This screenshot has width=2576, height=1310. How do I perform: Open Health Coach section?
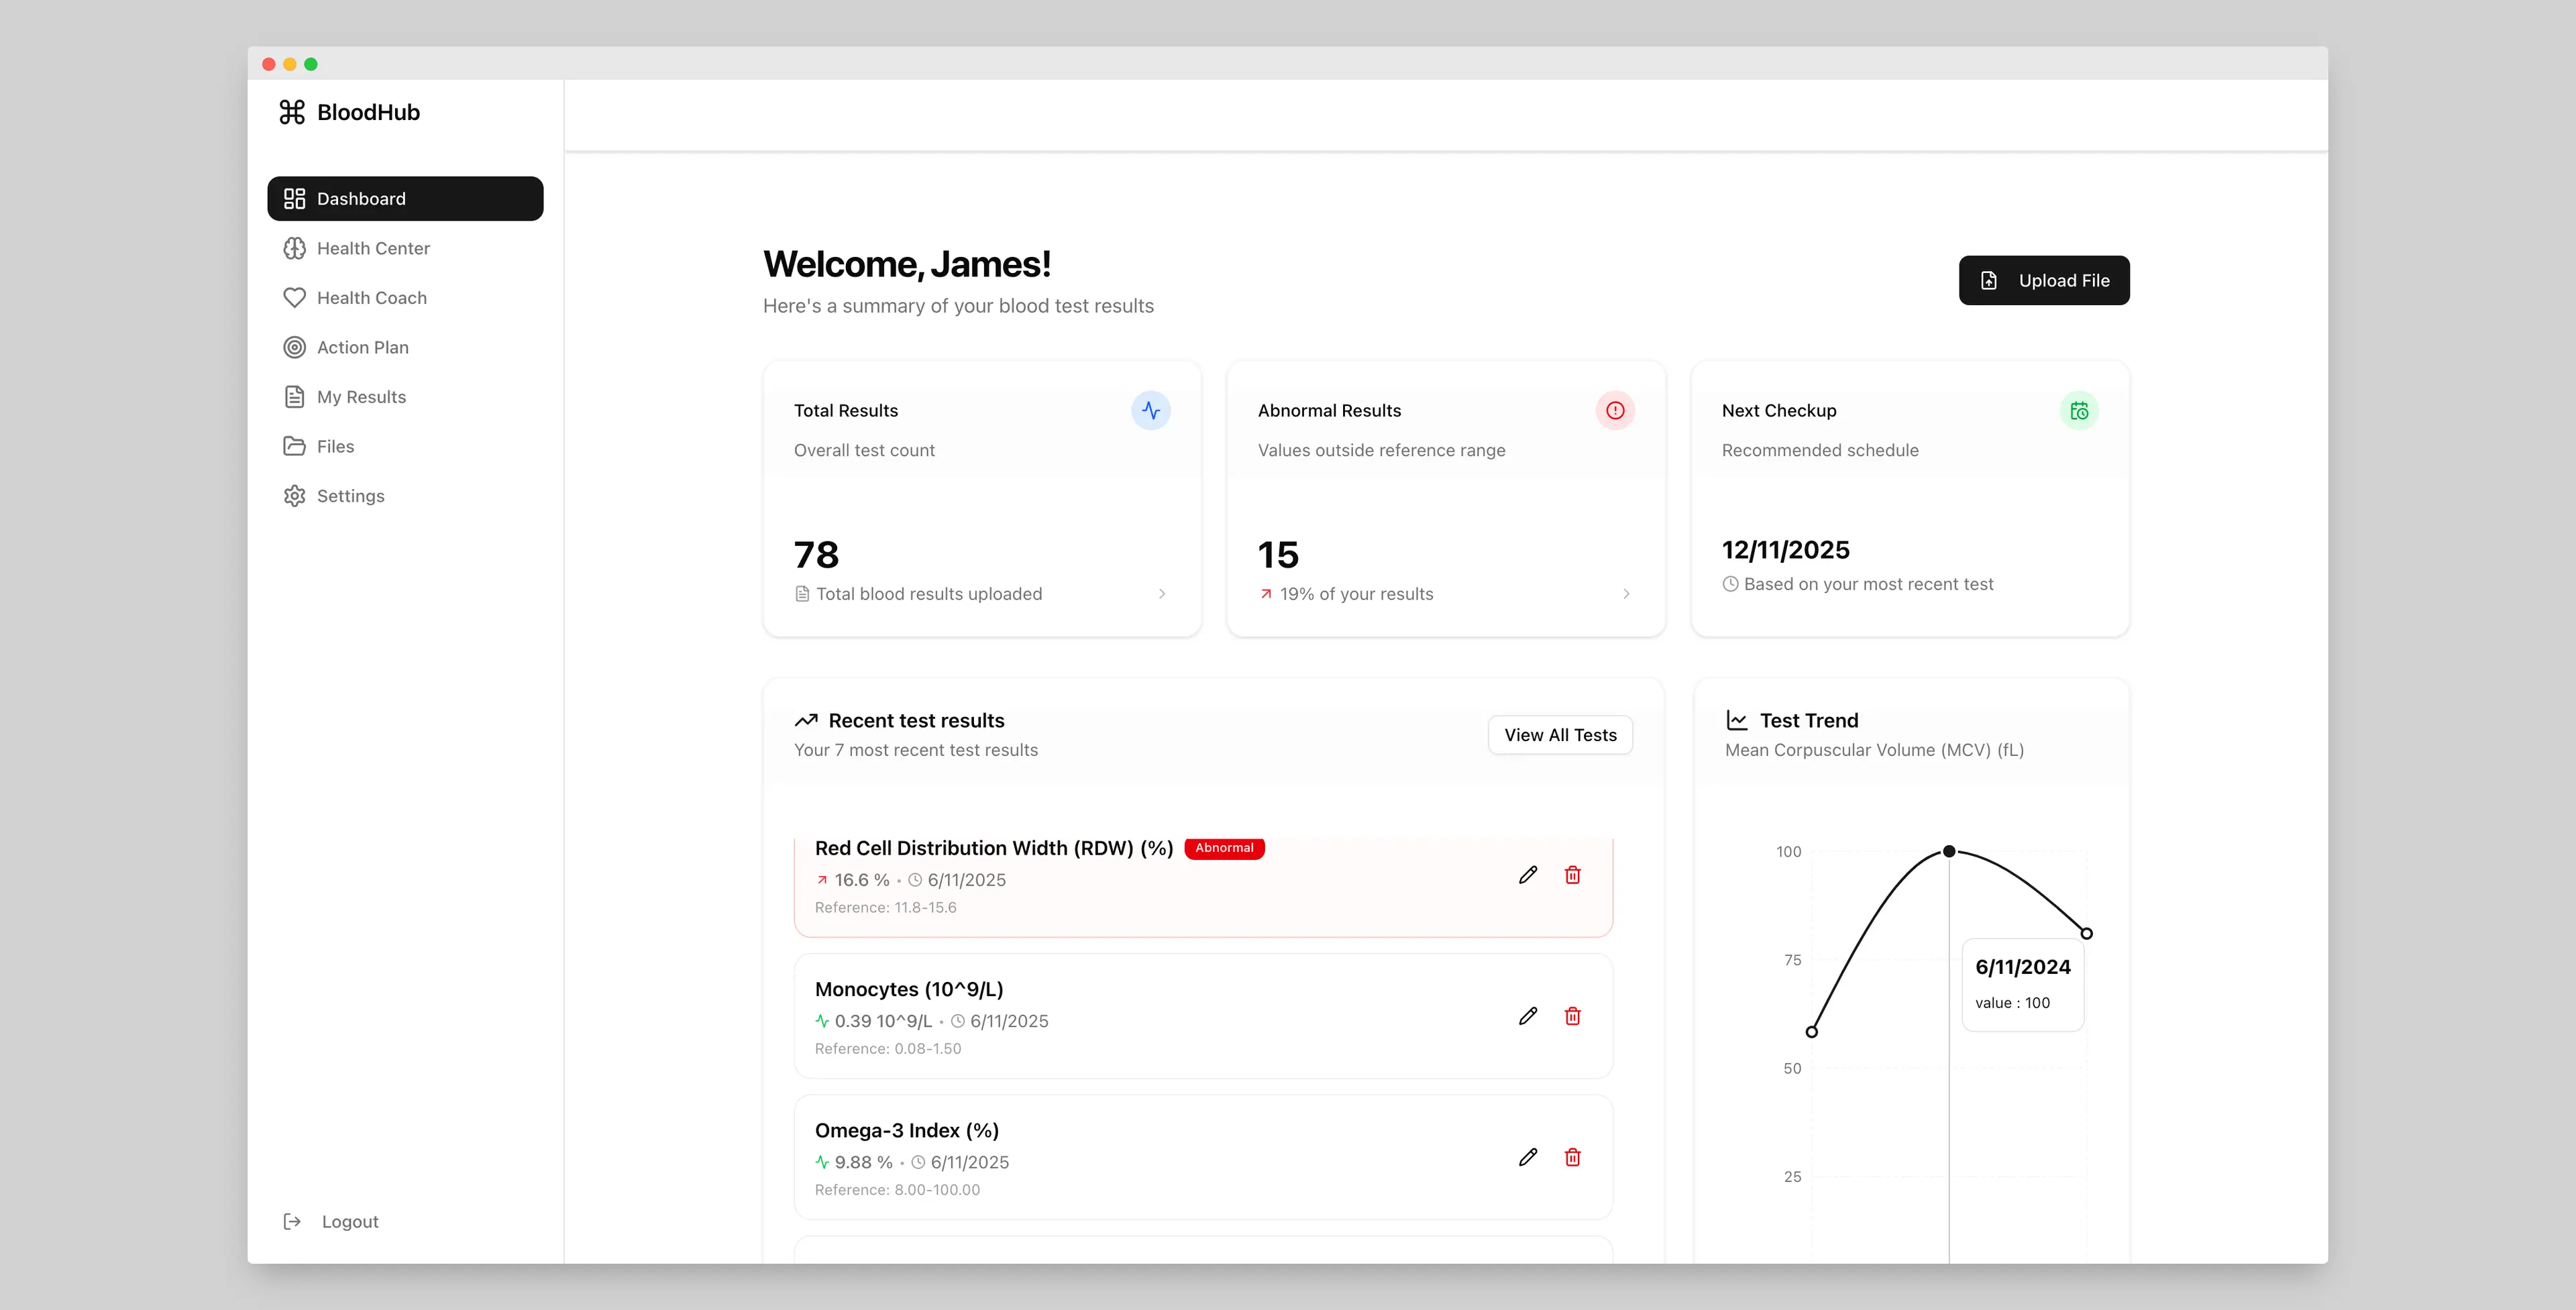click(370, 297)
